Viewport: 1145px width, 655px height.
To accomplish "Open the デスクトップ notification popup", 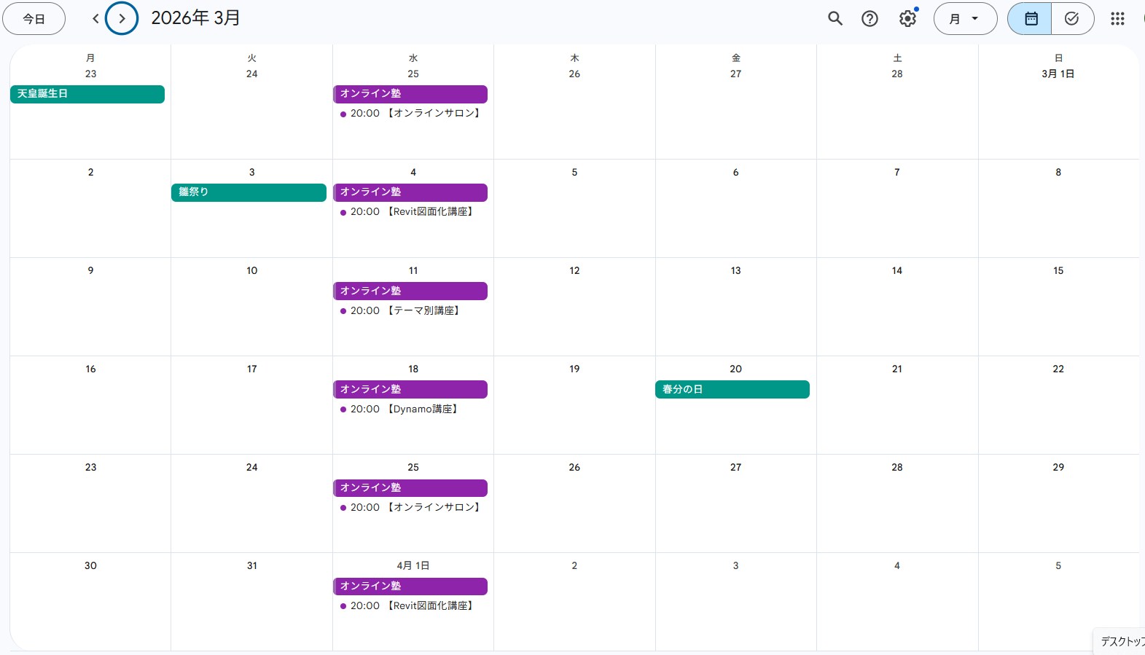I will point(1121,641).
